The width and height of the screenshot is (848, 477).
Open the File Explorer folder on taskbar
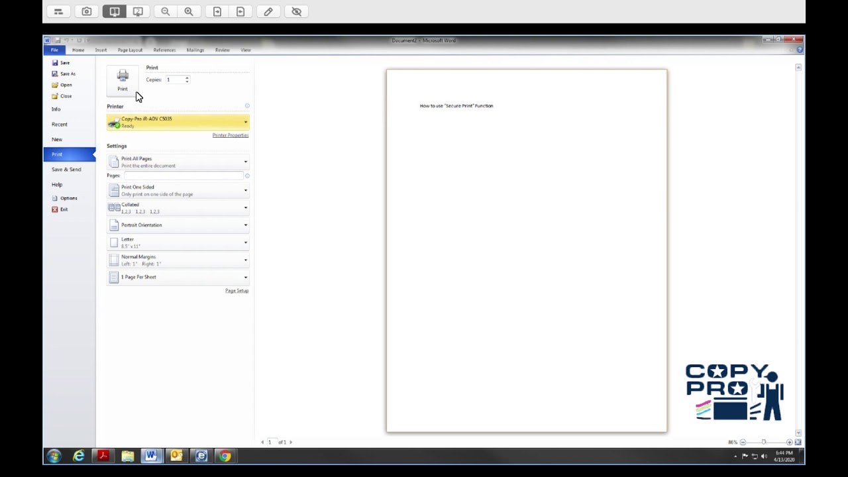click(128, 456)
